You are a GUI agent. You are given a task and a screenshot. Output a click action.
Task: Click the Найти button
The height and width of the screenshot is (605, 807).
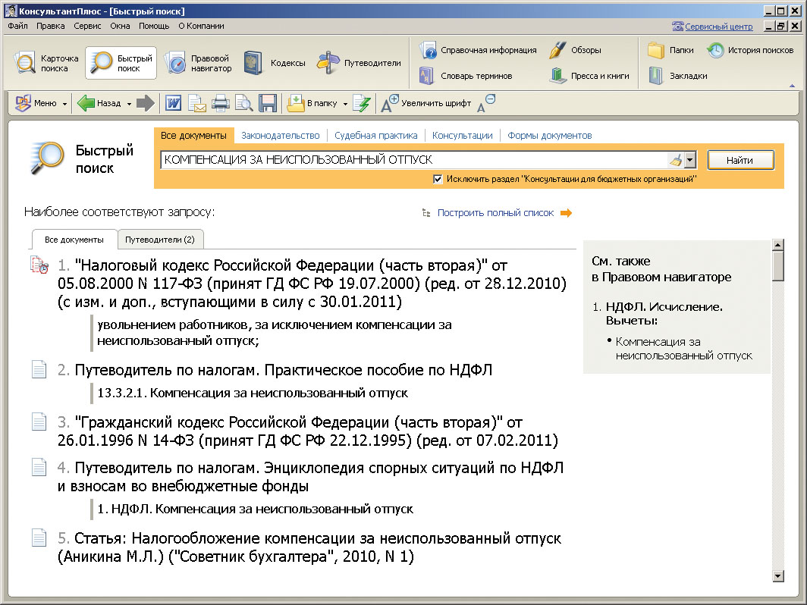(x=740, y=160)
